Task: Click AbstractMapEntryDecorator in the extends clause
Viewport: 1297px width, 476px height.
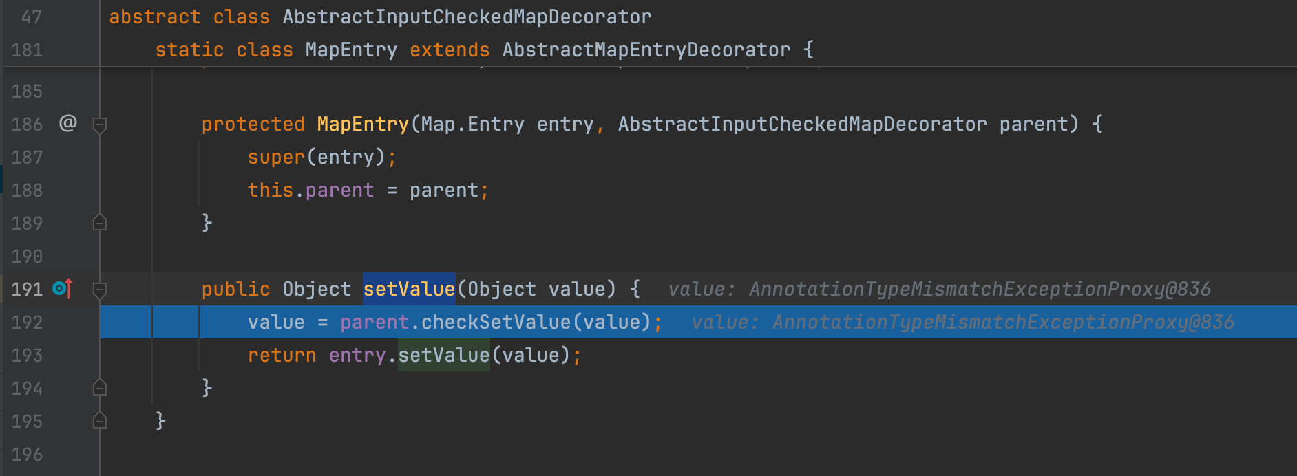Action: point(646,50)
